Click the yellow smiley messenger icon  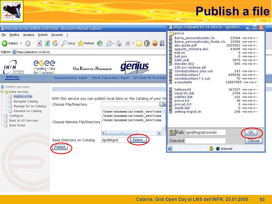[x=155, y=43]
